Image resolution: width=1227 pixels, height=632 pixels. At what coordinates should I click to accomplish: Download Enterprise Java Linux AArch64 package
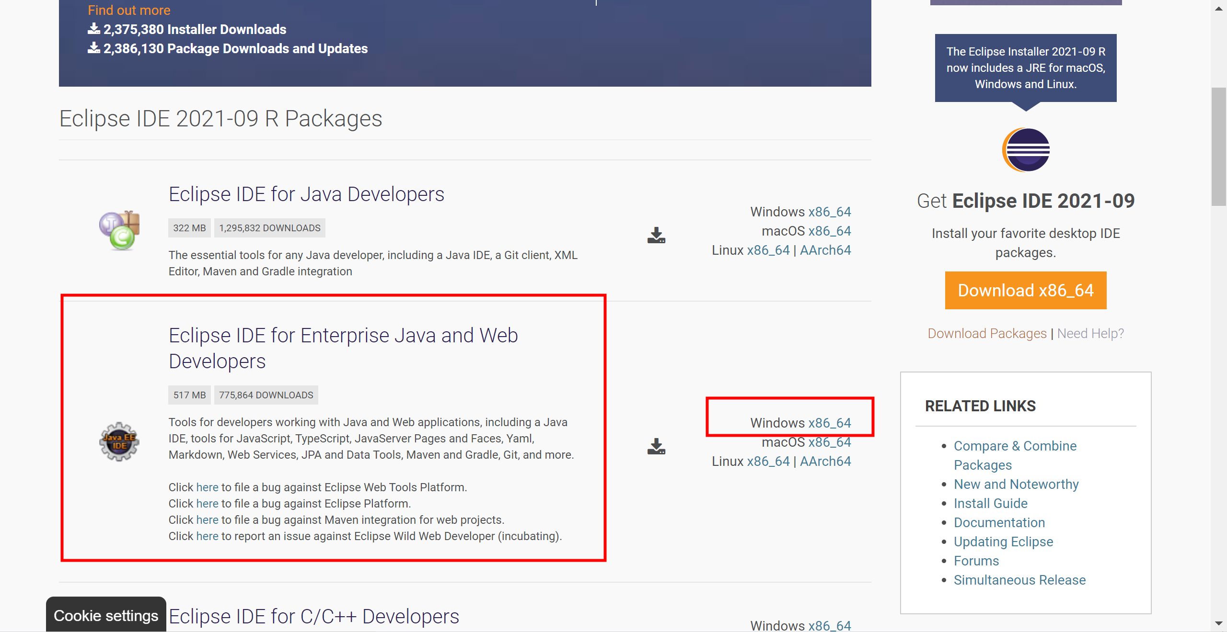tap(825, 461)
